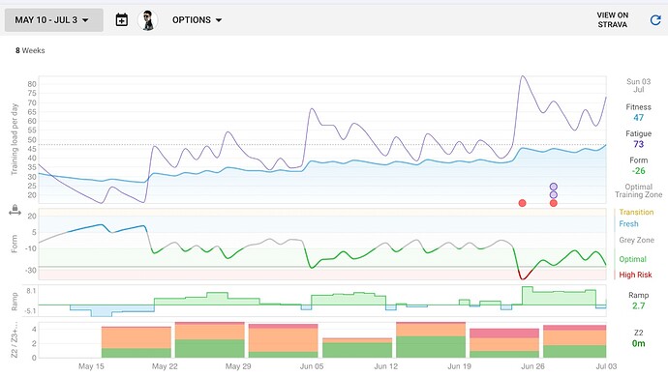Select the red activity dot near Jun 25
Screen dimensions: 668x377
[522, 203]
